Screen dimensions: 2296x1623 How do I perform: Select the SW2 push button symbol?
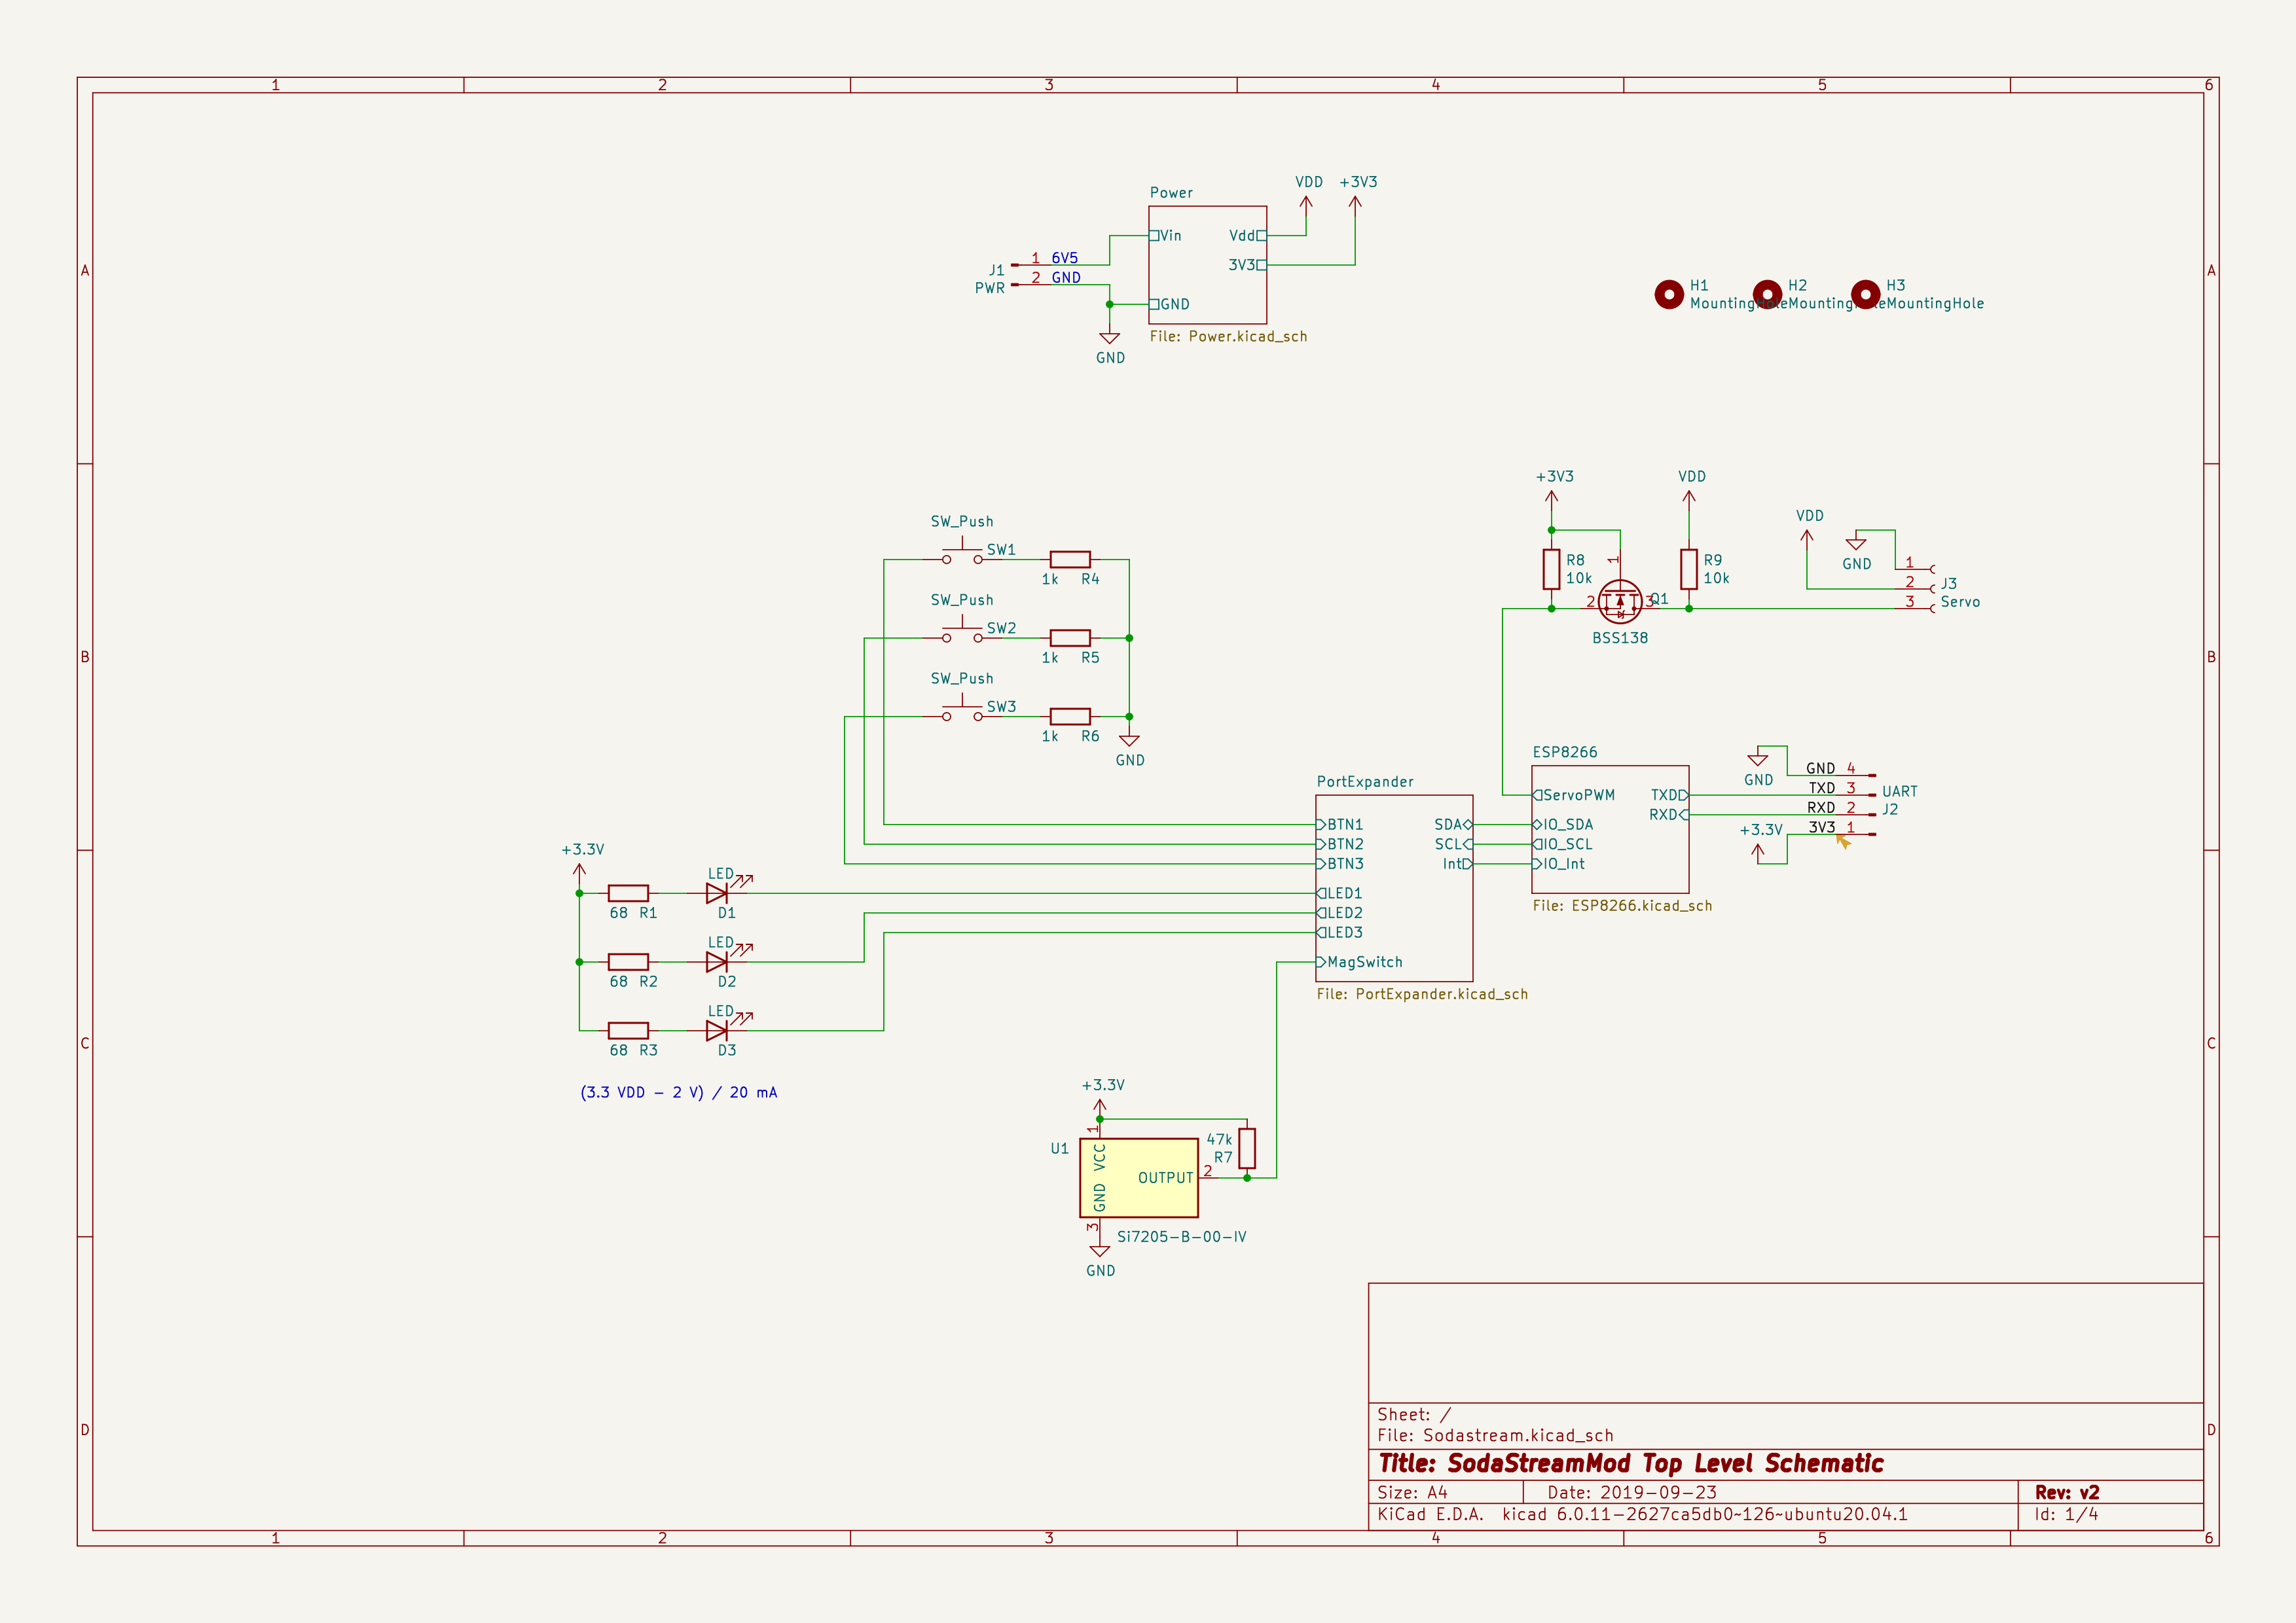click(x=962, y=633)
